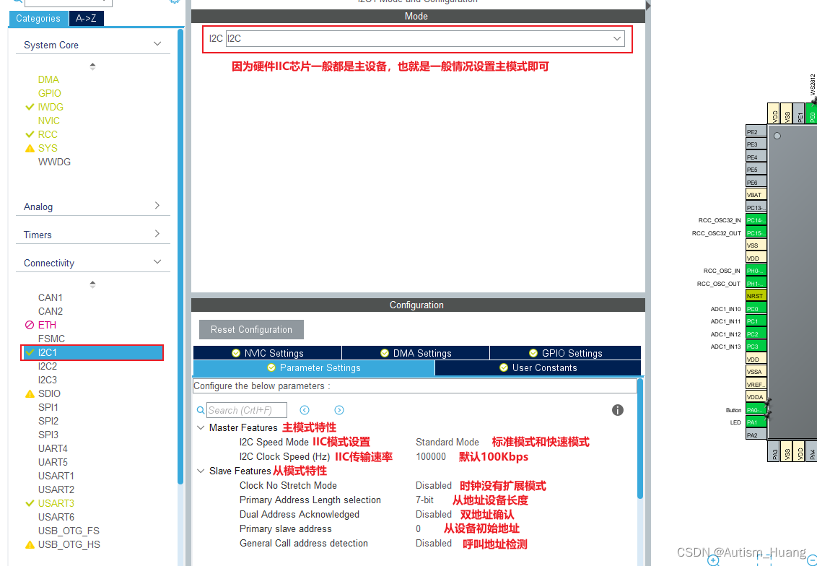
Task: Click the configuration panel vertical scrollbar
Action: (640, 439)
